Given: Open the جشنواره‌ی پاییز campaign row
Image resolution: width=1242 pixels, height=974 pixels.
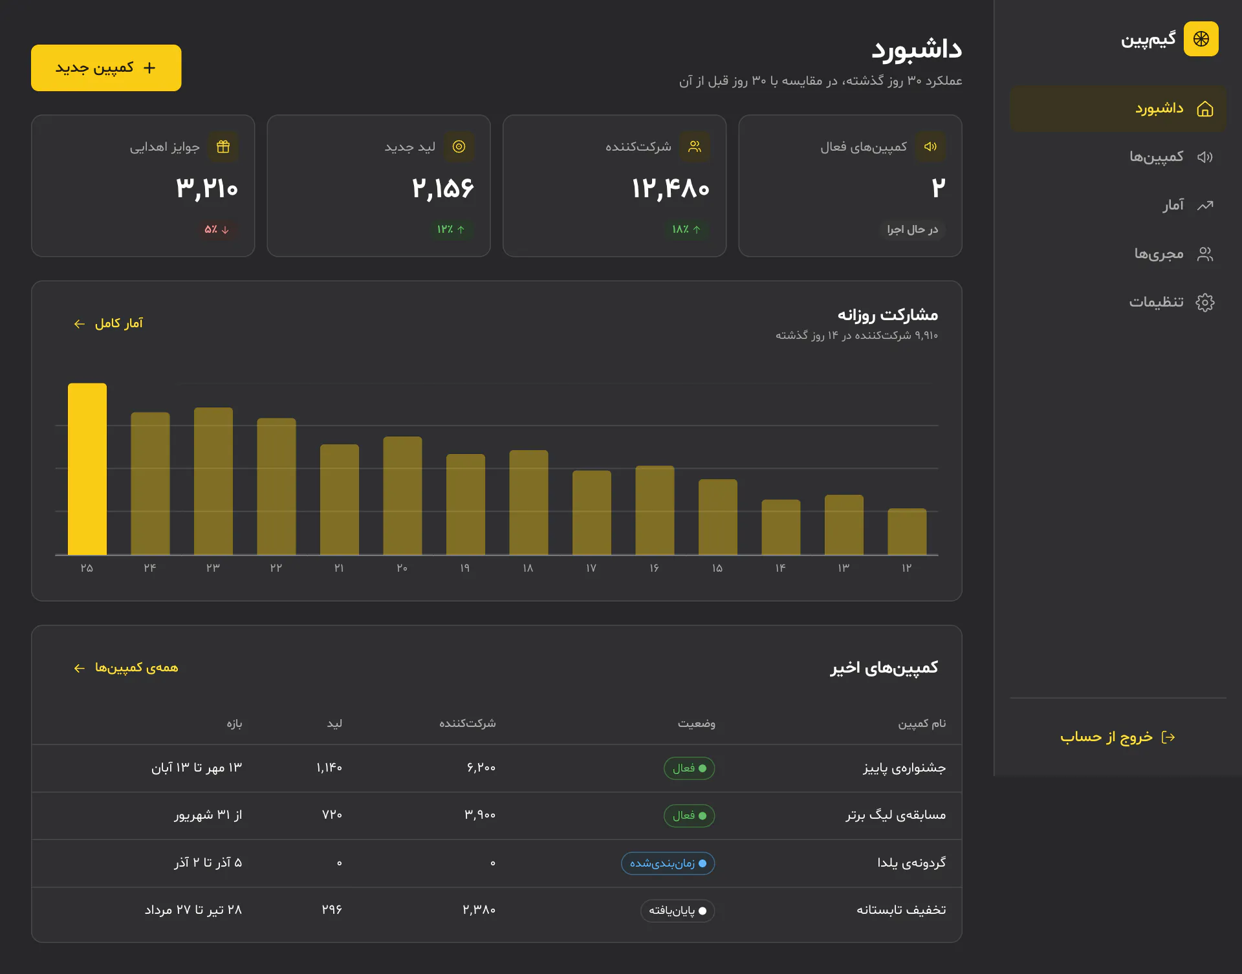Looking at the screenshot, I should tap(497, 768).
